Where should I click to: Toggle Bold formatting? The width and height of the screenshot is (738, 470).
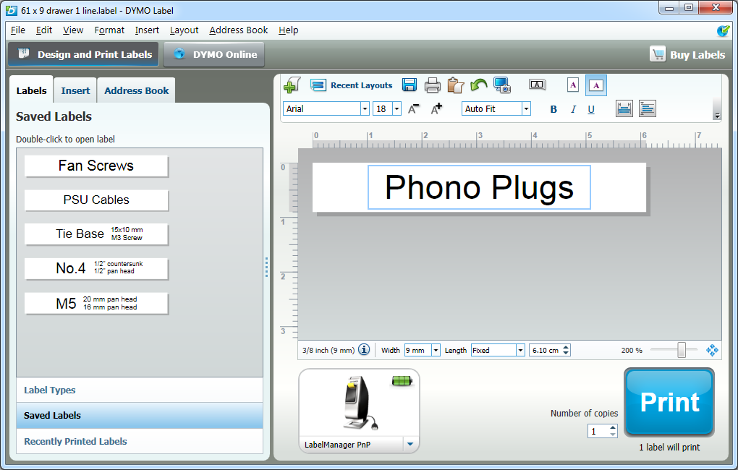pos(553,109)
